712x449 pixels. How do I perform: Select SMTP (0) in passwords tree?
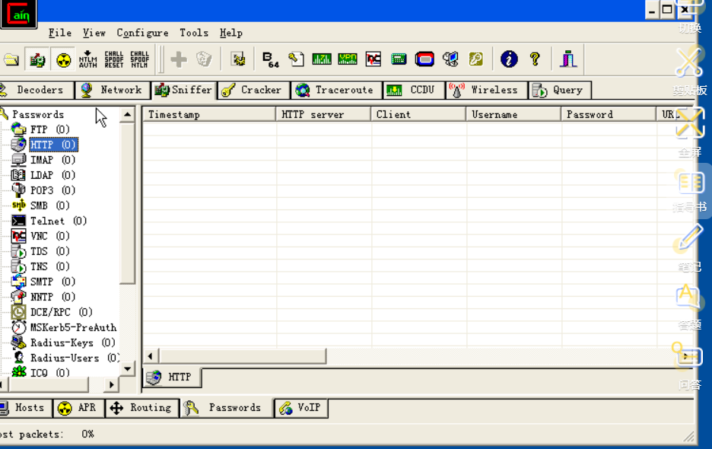pos(52,282)
